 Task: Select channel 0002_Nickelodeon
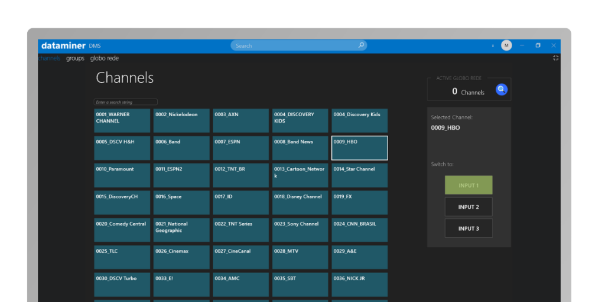click(181, 120)
